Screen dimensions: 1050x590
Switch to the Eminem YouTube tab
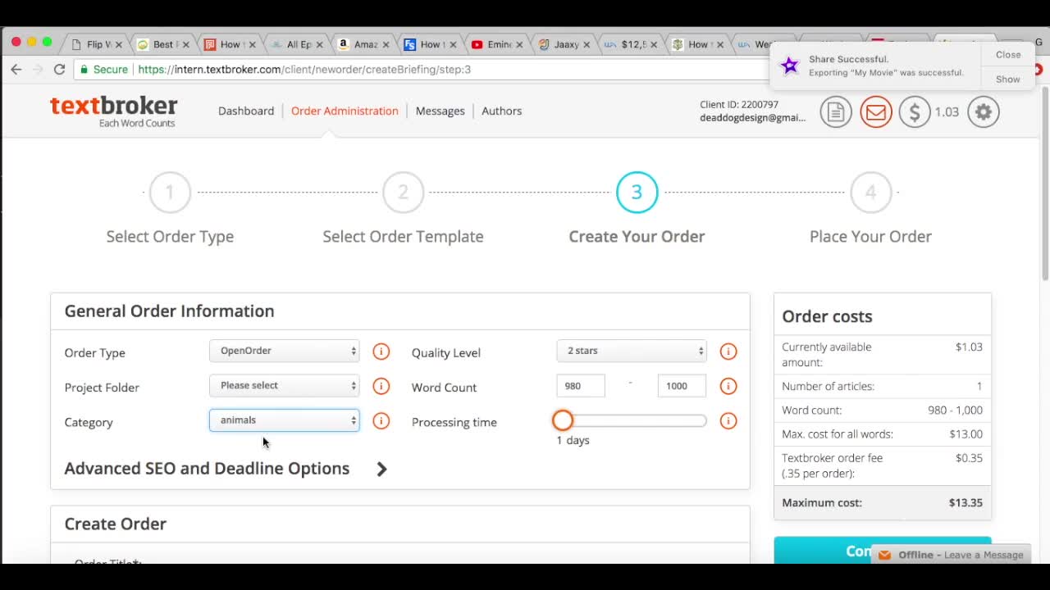(x=496, y=44)
